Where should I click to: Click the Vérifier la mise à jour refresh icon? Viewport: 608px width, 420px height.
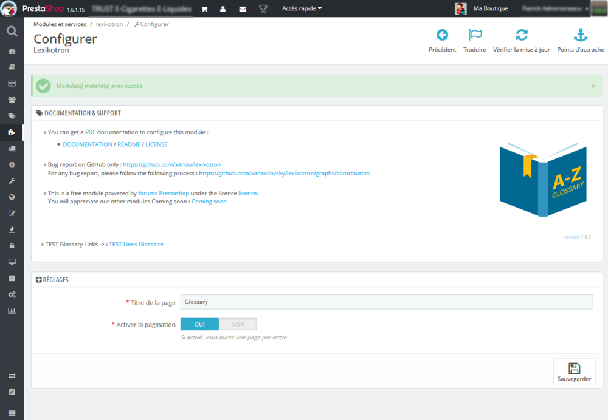pyautogui.click(x=522, y=35)
